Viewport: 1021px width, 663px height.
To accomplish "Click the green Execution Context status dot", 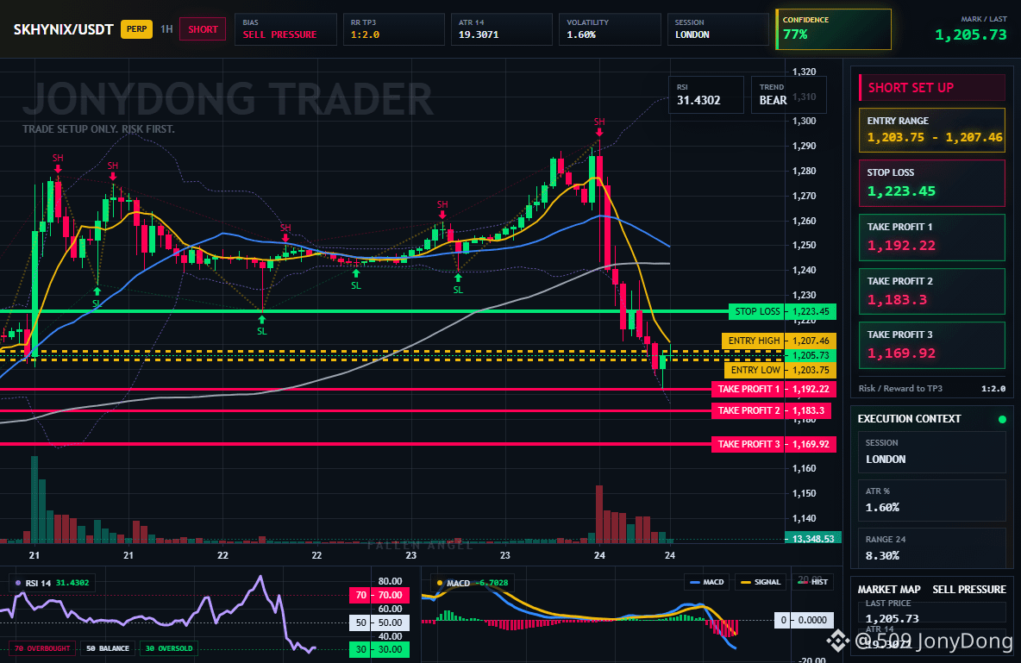I will (1002, 419).
